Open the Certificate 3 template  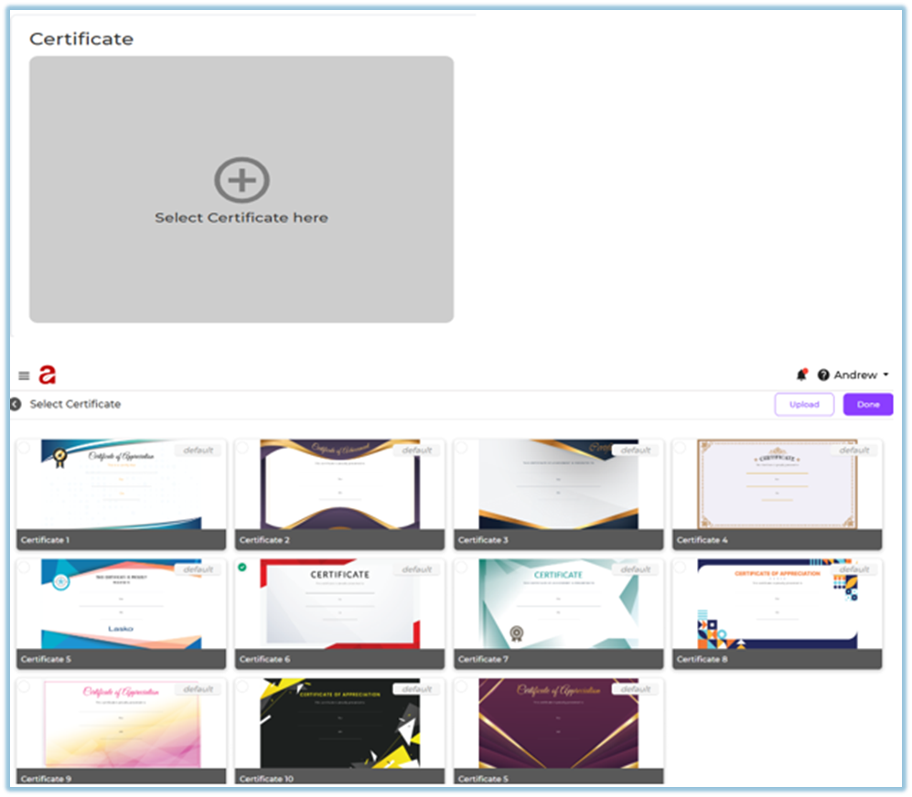point(558,486)
